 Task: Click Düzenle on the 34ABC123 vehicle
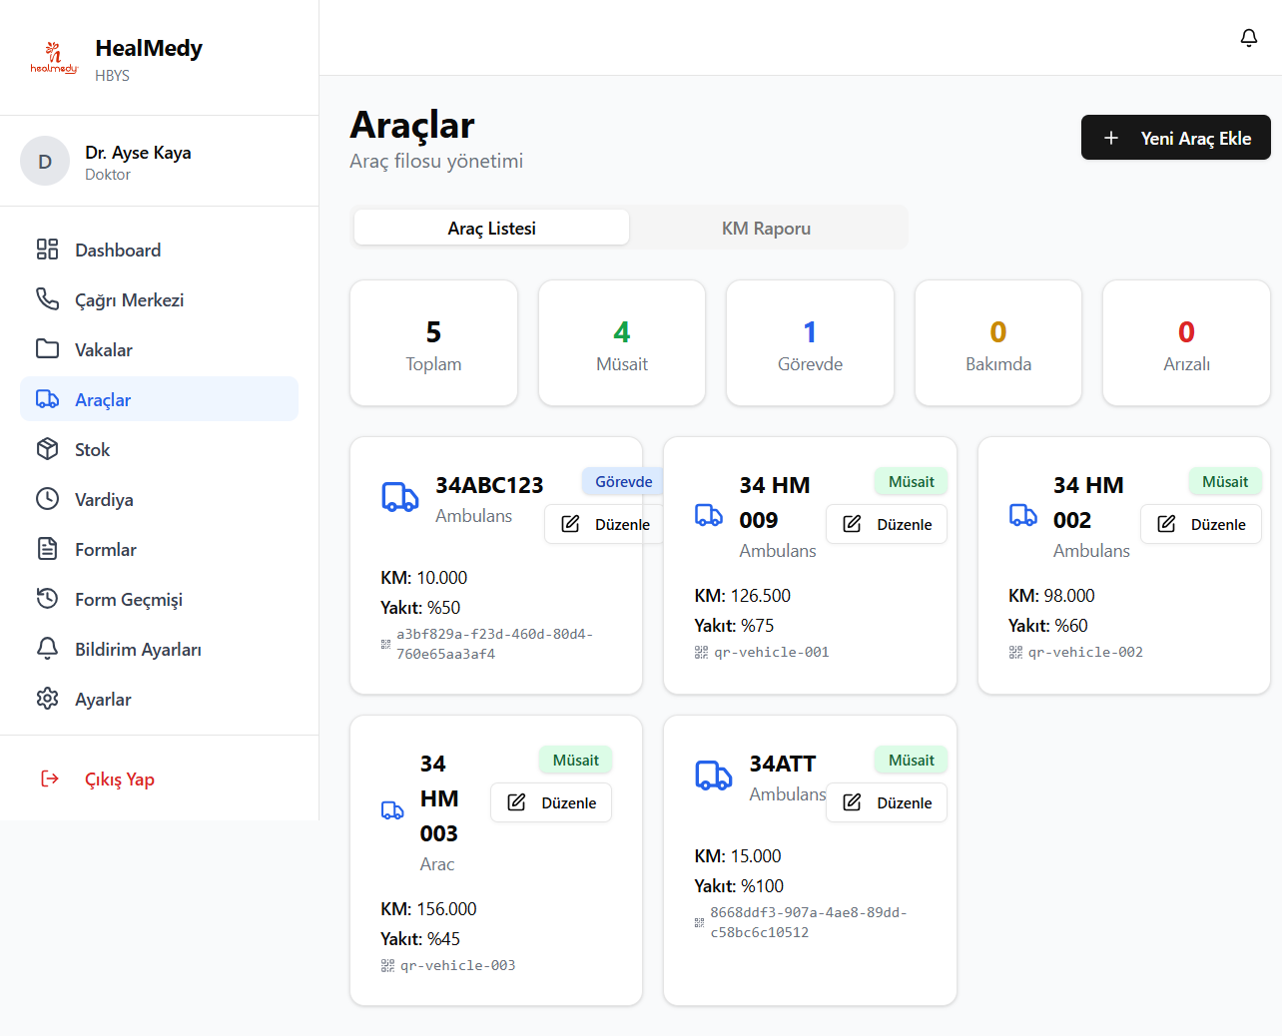[605, 525]
